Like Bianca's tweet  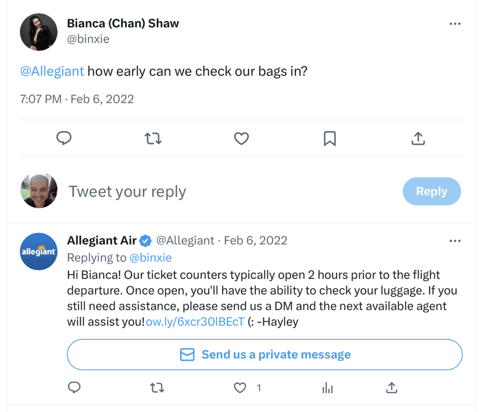click(x=241, y=138)
